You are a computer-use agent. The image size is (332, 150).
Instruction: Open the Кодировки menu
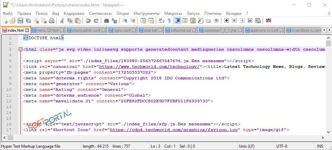click(74, 14)
